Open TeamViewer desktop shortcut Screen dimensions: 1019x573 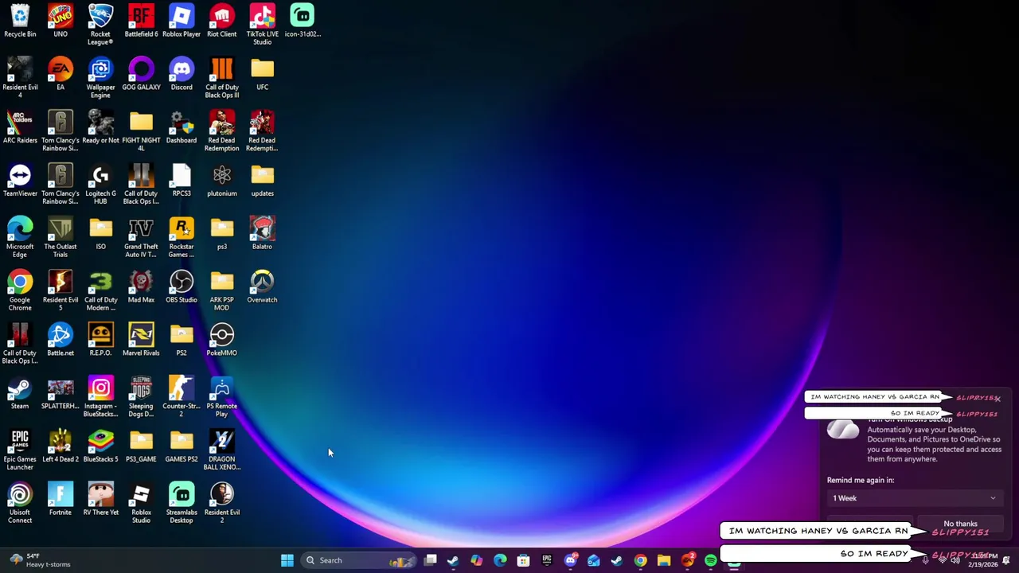point(20,181)
